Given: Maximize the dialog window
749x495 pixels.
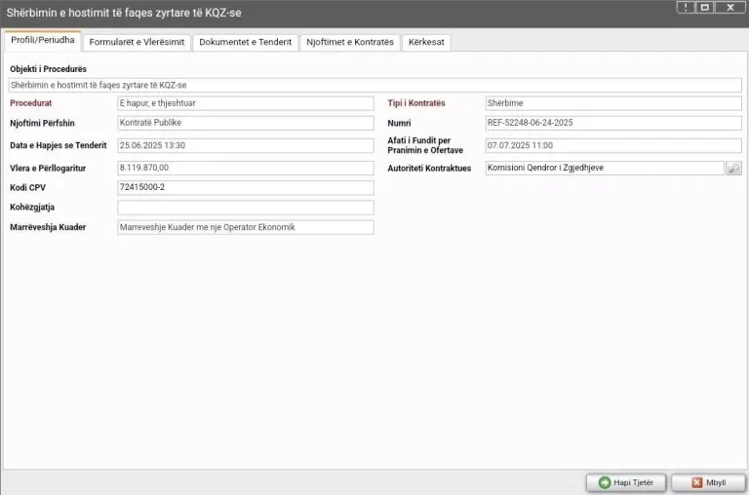Looking at the screenshot, I should click(706, 7).
